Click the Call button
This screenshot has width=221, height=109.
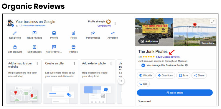[x=143, y=84]
